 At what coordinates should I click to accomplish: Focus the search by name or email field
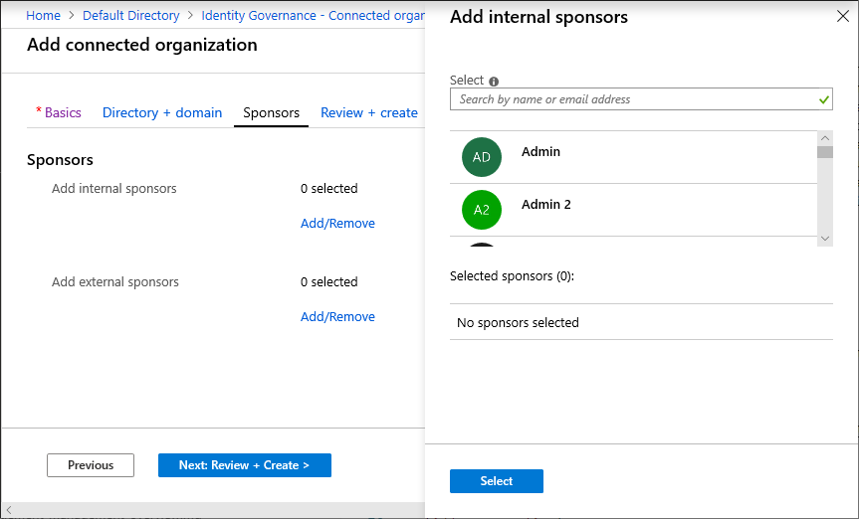[x=632, y=99]
